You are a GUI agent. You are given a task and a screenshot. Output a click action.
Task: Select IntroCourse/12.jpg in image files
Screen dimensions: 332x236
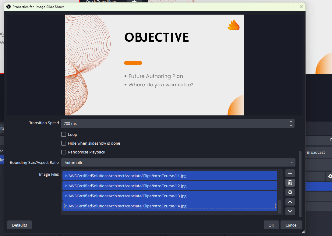coord(170,186)
